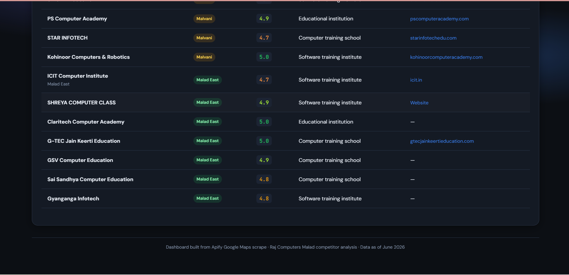Click the dashboard footer text about Apify scrape

(285, 247)
